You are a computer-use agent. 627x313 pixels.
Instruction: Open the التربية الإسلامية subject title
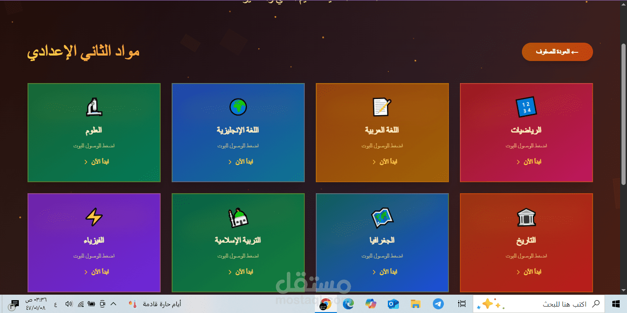[238, 240]
